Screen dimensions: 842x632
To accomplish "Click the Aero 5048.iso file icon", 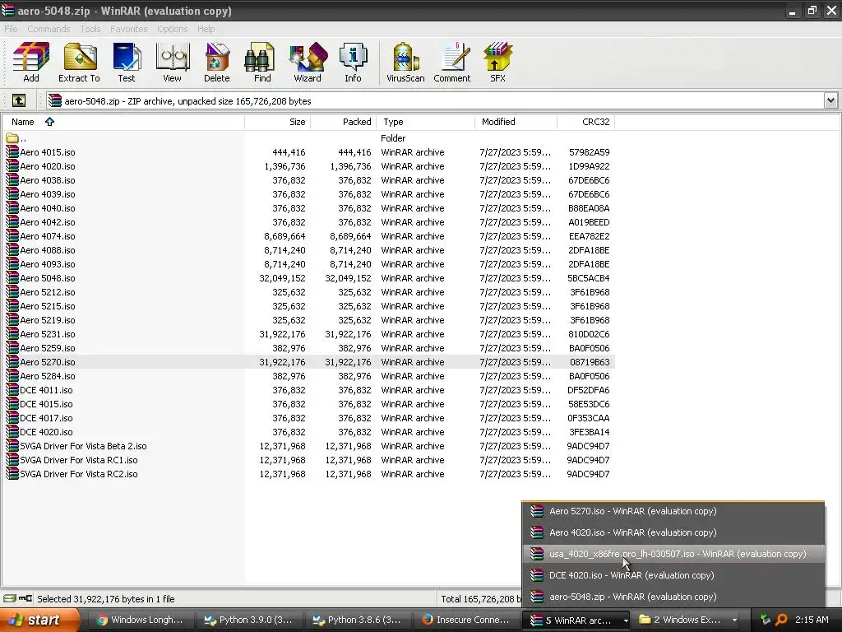I will point(12,278).
